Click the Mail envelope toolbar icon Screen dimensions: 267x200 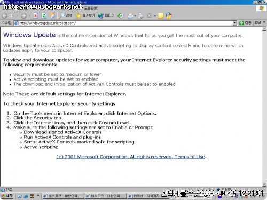130,16
